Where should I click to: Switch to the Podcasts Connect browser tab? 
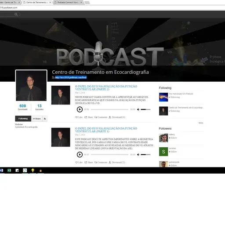point(68,3)
